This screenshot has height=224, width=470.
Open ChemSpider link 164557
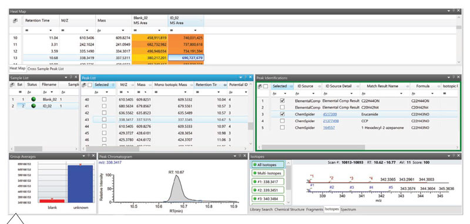point(329,127)
